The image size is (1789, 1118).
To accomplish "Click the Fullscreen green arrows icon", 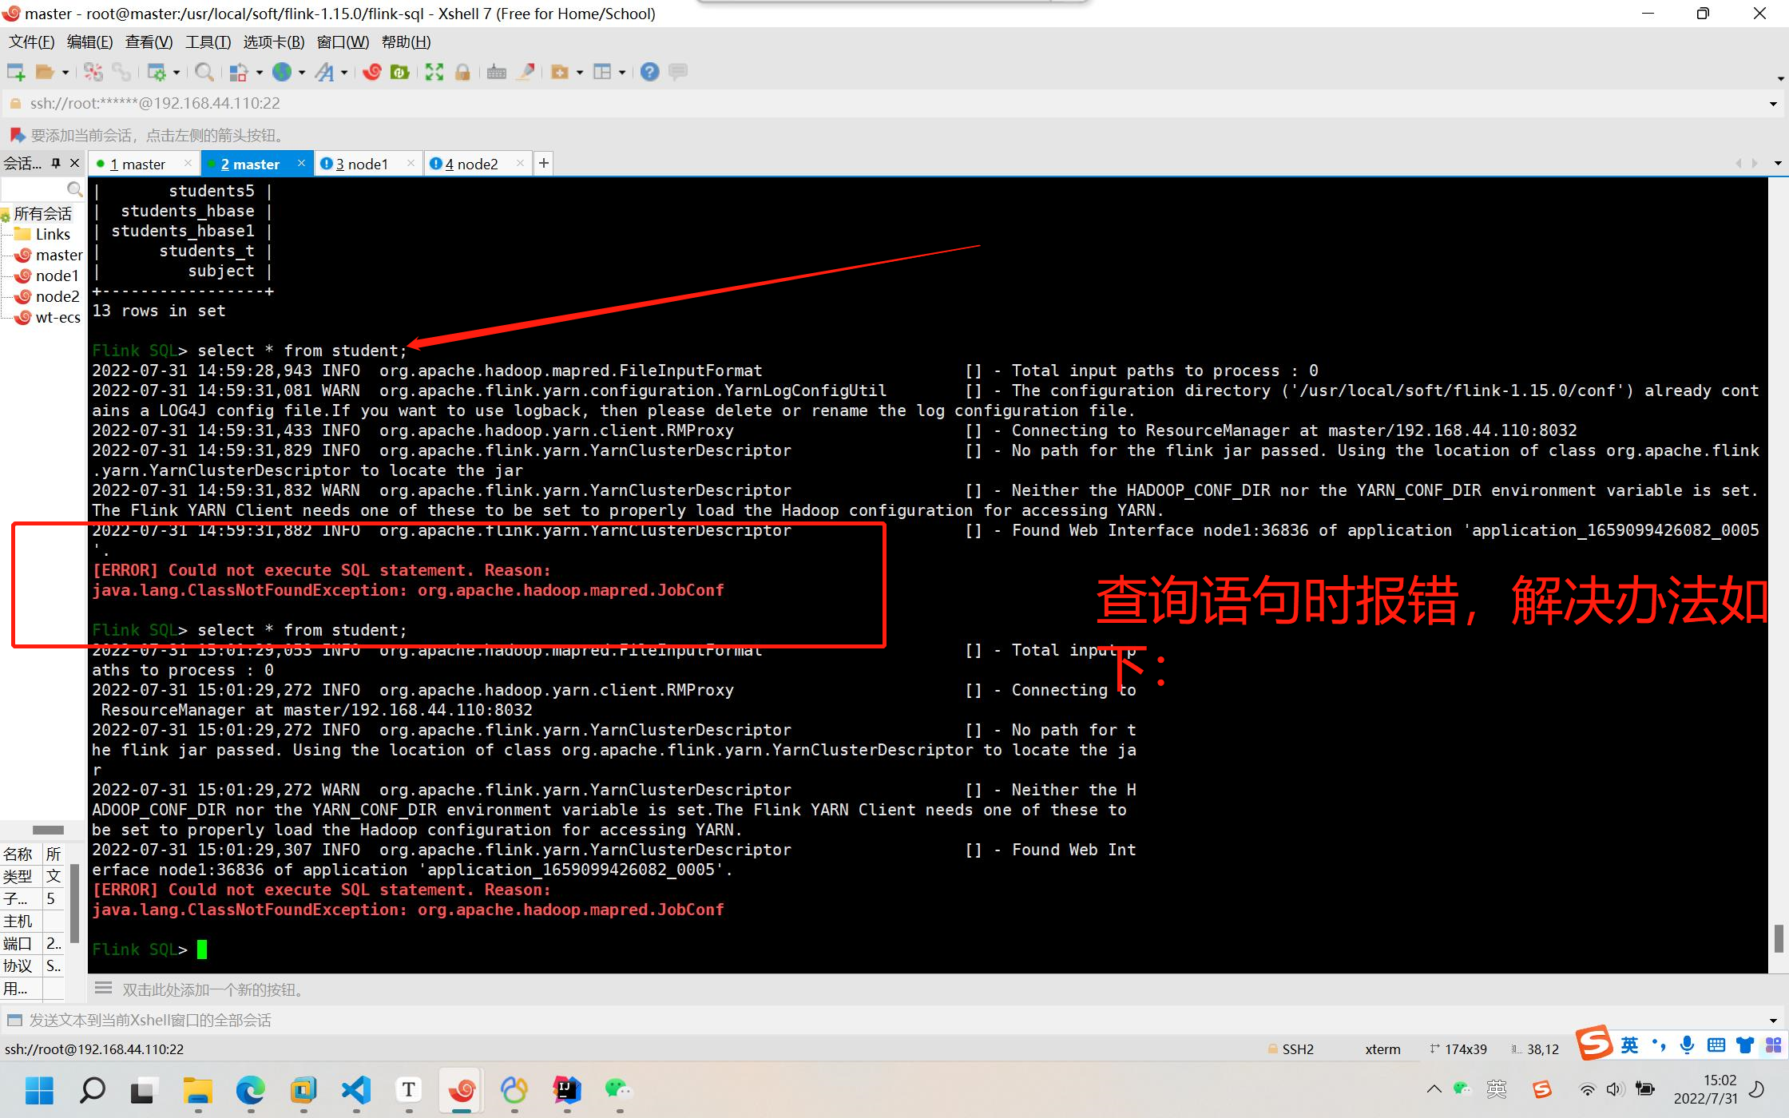I will click(434, 72).
